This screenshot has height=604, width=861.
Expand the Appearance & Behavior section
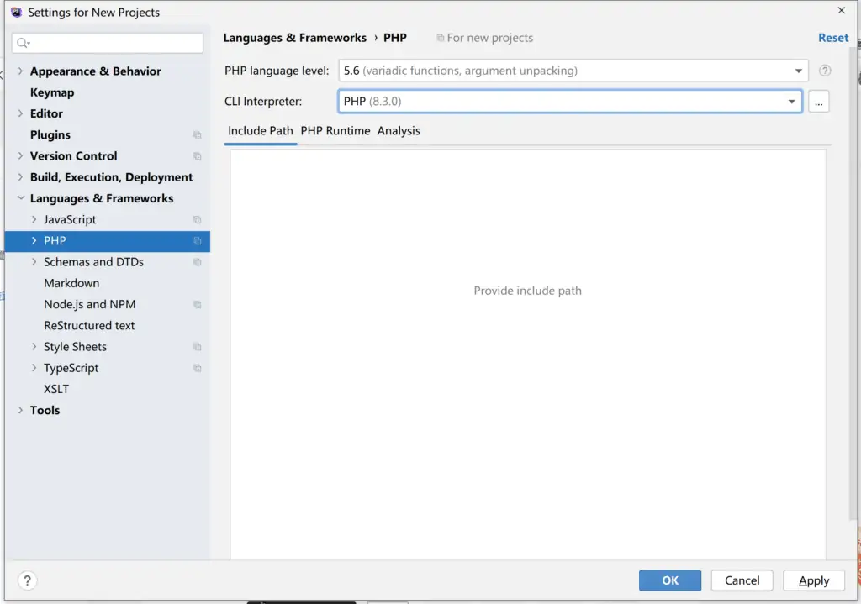click(x=20, y=71)
